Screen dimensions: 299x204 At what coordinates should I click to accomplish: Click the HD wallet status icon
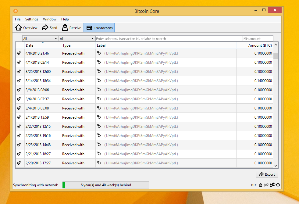click(266, 185)
